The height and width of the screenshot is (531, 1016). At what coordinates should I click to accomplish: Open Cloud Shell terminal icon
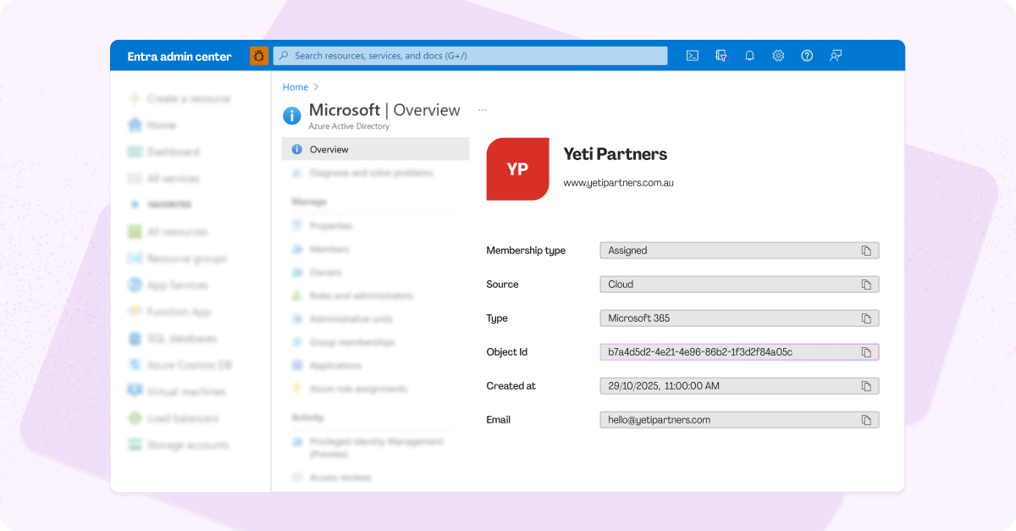click(x=692, y=56)
